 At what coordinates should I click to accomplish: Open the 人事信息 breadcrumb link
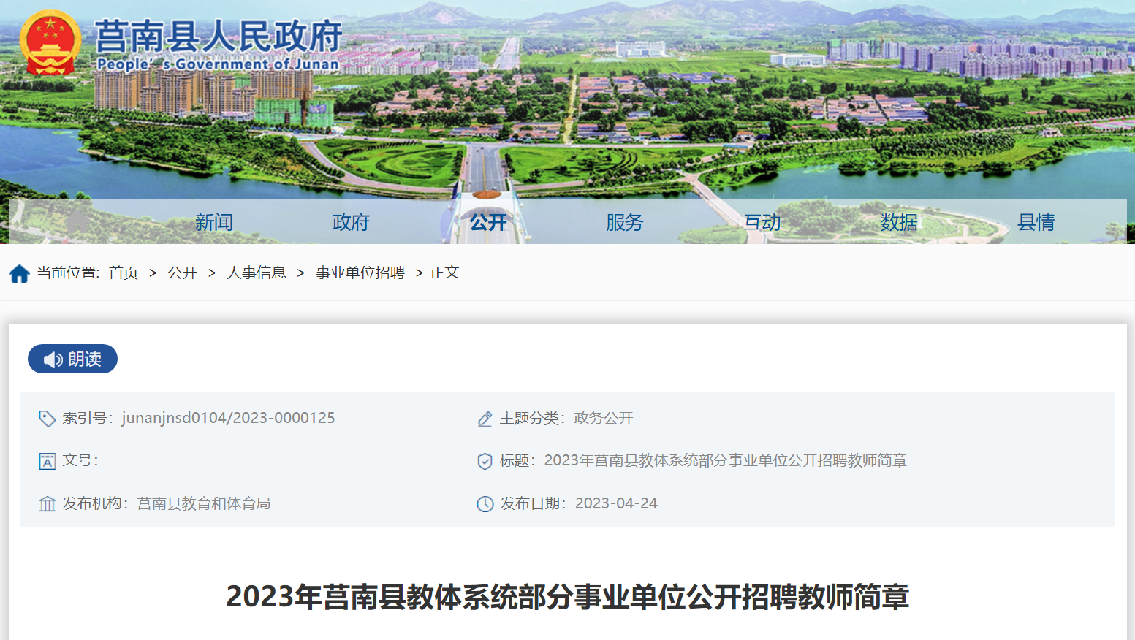pos(257,273)
